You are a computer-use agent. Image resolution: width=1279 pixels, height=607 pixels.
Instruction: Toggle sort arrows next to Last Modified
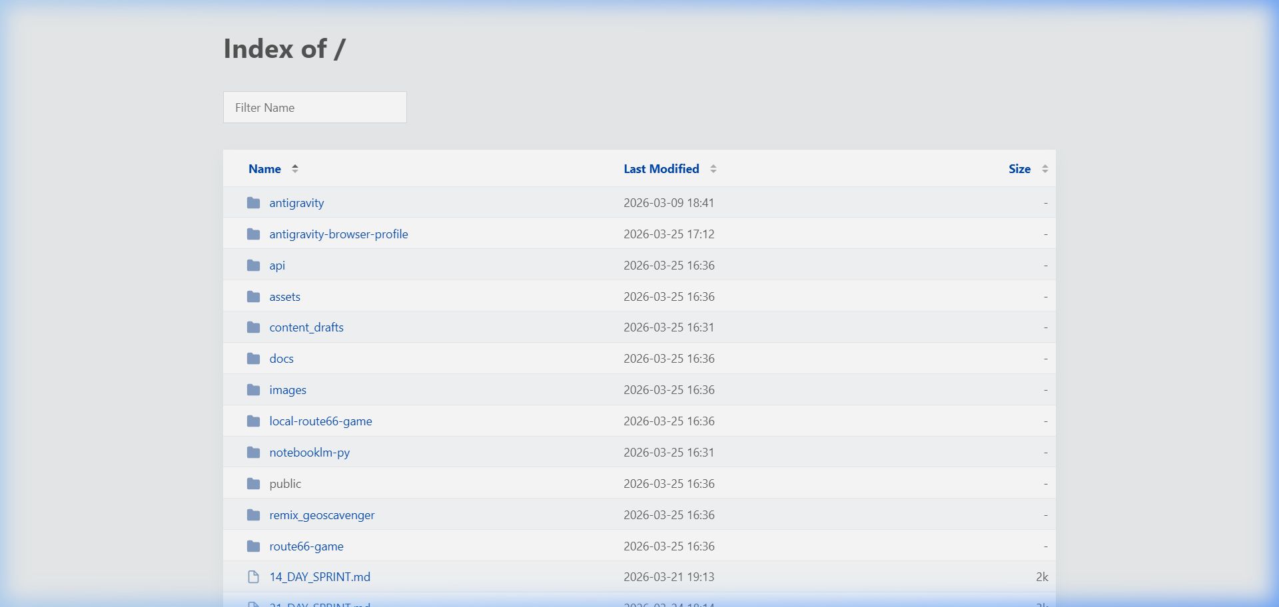(713, 169)
